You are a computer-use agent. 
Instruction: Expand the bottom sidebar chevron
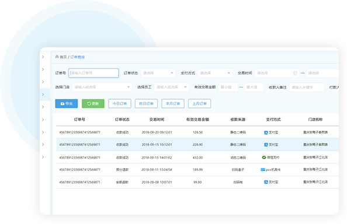point(43,157)
